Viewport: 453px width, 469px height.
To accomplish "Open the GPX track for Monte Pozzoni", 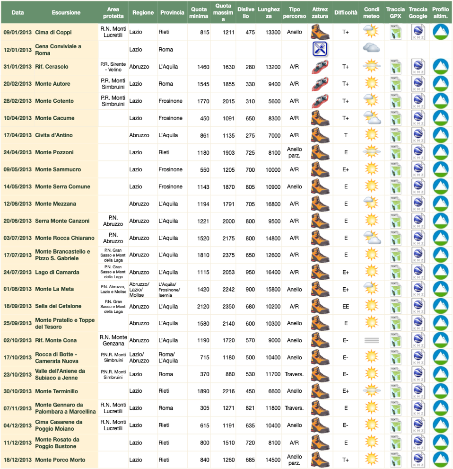I will tap(396, 152).
